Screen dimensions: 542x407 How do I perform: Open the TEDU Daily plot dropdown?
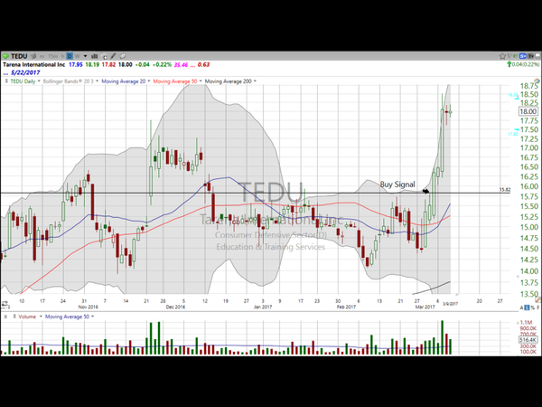point(39,81)
